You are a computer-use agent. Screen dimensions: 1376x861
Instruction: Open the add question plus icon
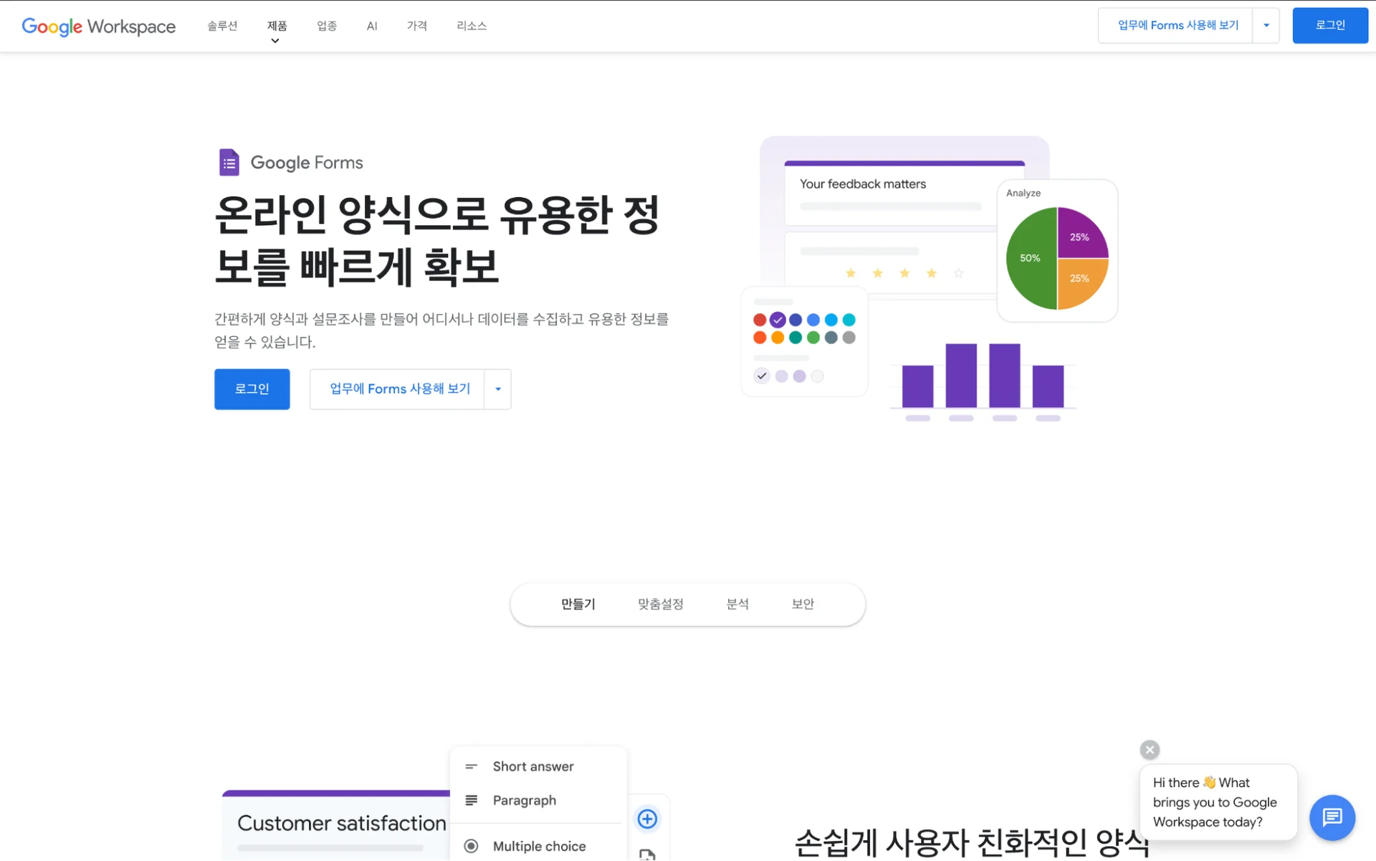[647, 819]
